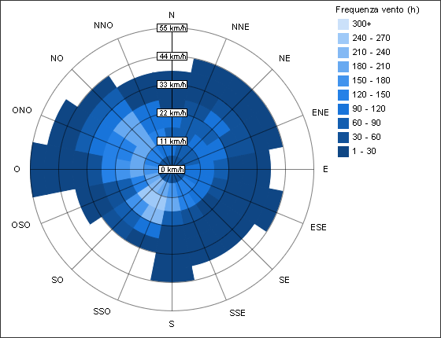
Task: Pick the 180 - 210 legend swatch
Action: (343, 67)
